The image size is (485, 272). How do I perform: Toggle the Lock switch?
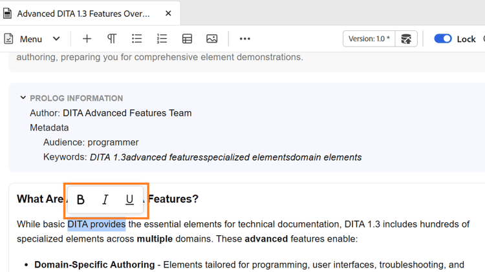click(443, 39)
